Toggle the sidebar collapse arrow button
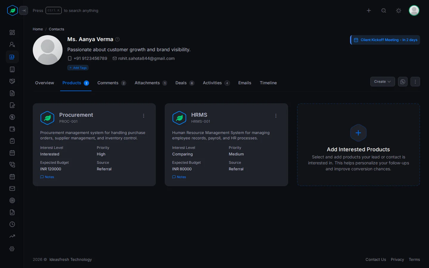This screenshot has height=268, width=429. 24,11
